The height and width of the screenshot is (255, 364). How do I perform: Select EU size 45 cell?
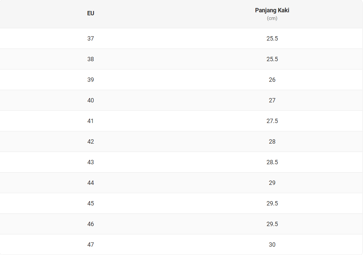(x=91, y=203)
